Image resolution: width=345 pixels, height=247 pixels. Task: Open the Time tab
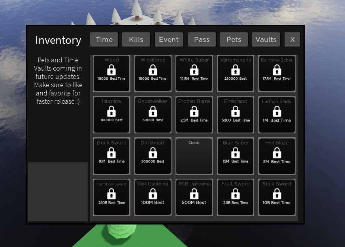[104, 39]
